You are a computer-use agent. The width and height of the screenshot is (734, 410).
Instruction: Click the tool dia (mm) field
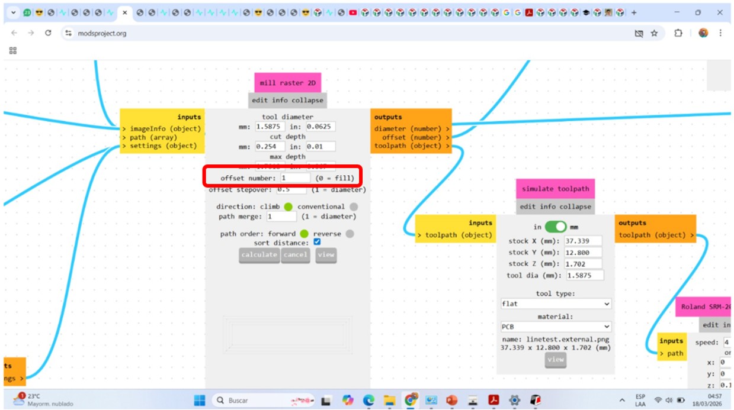[585, 276]
